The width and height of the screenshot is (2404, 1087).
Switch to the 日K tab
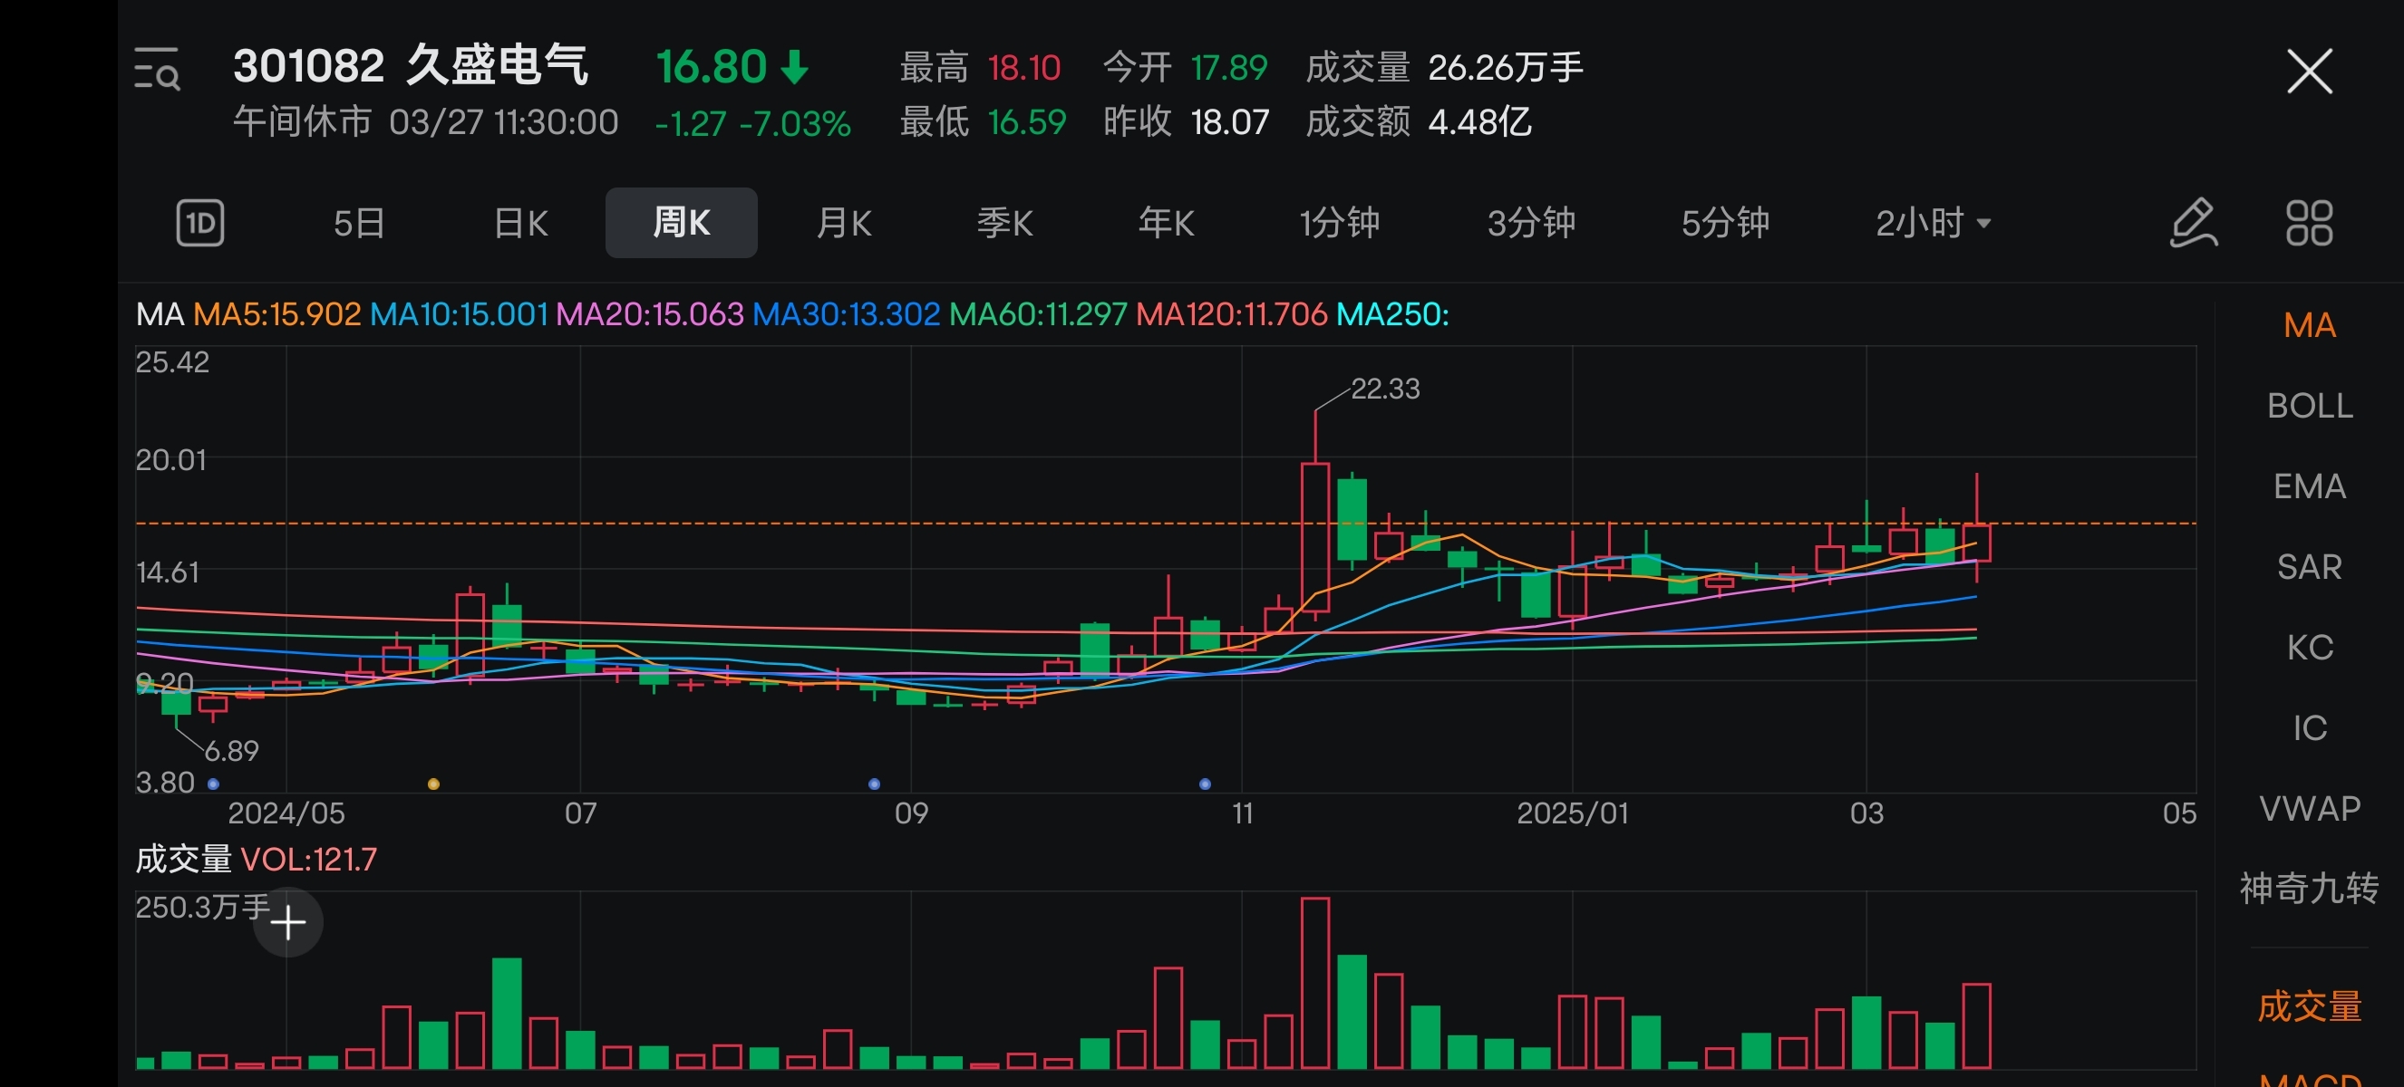[519, 223]
